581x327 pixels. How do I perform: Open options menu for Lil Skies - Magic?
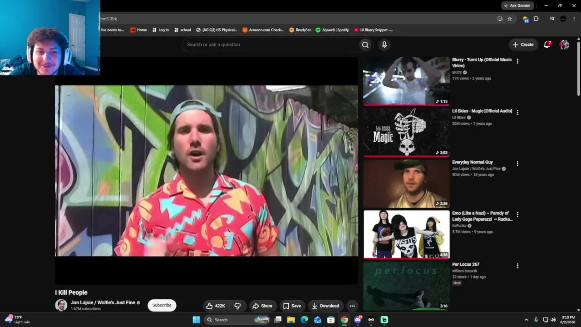click(517, 113)
